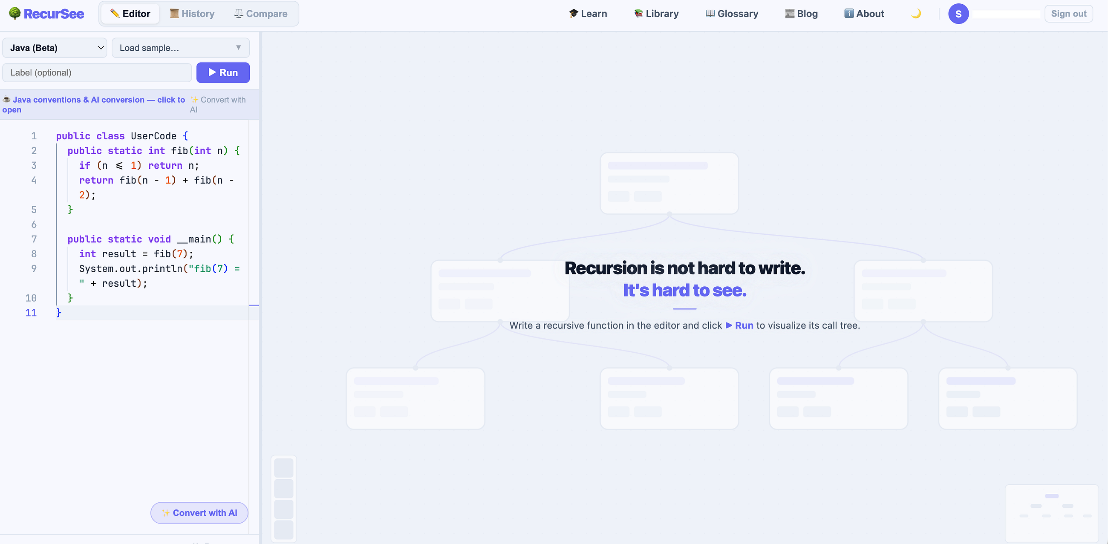Image resolution: width=1108 pixels, height=544 pixels.
Task: Open the Glossary page
Action: coord(732,14)
